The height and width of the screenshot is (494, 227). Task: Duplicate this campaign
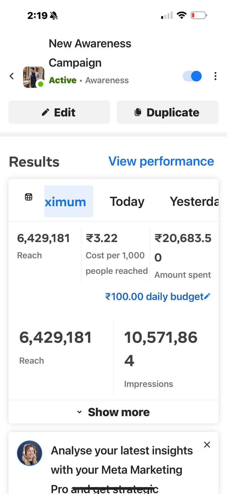168,112
